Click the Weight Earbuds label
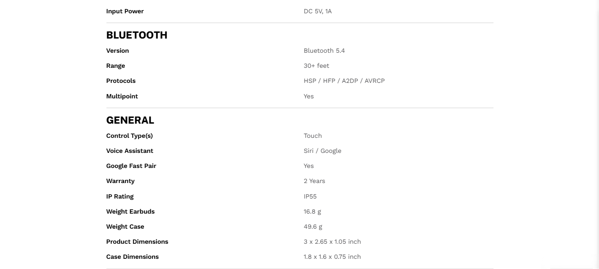 click(130, 212)
